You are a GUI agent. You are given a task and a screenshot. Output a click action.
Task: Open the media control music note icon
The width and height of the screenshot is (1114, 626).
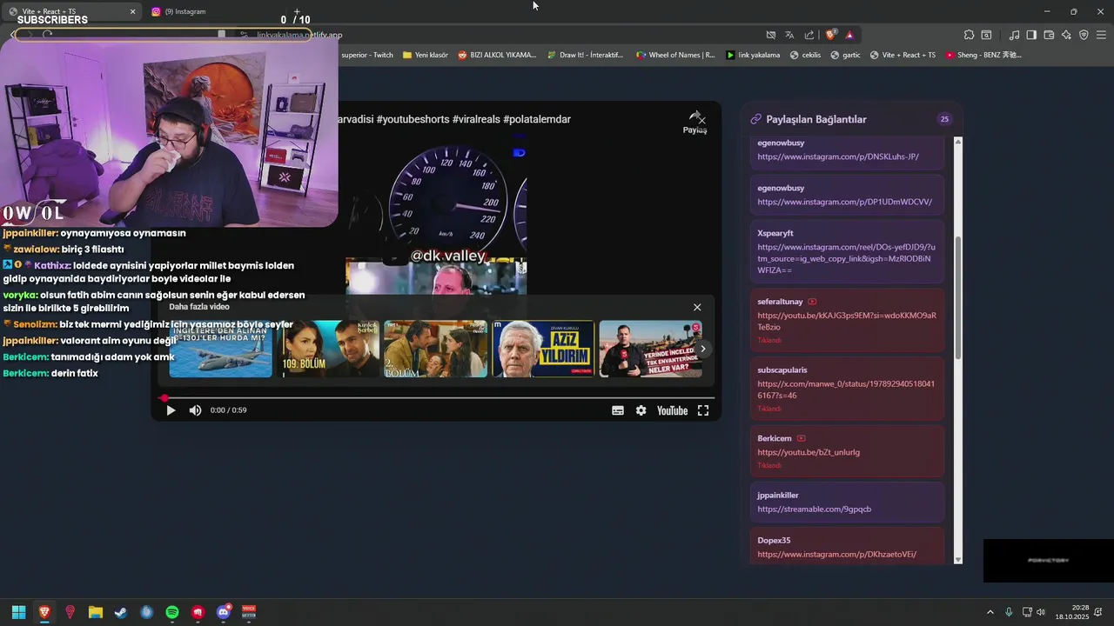pos(1014,35)
